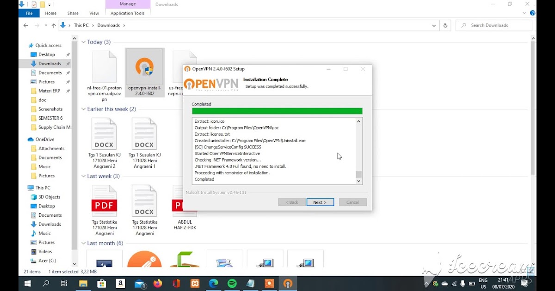Image resolution: width=555 pixels, height=291 pixels.
Task: Go up one folder with the Up arrow
Action: (54, 25)
